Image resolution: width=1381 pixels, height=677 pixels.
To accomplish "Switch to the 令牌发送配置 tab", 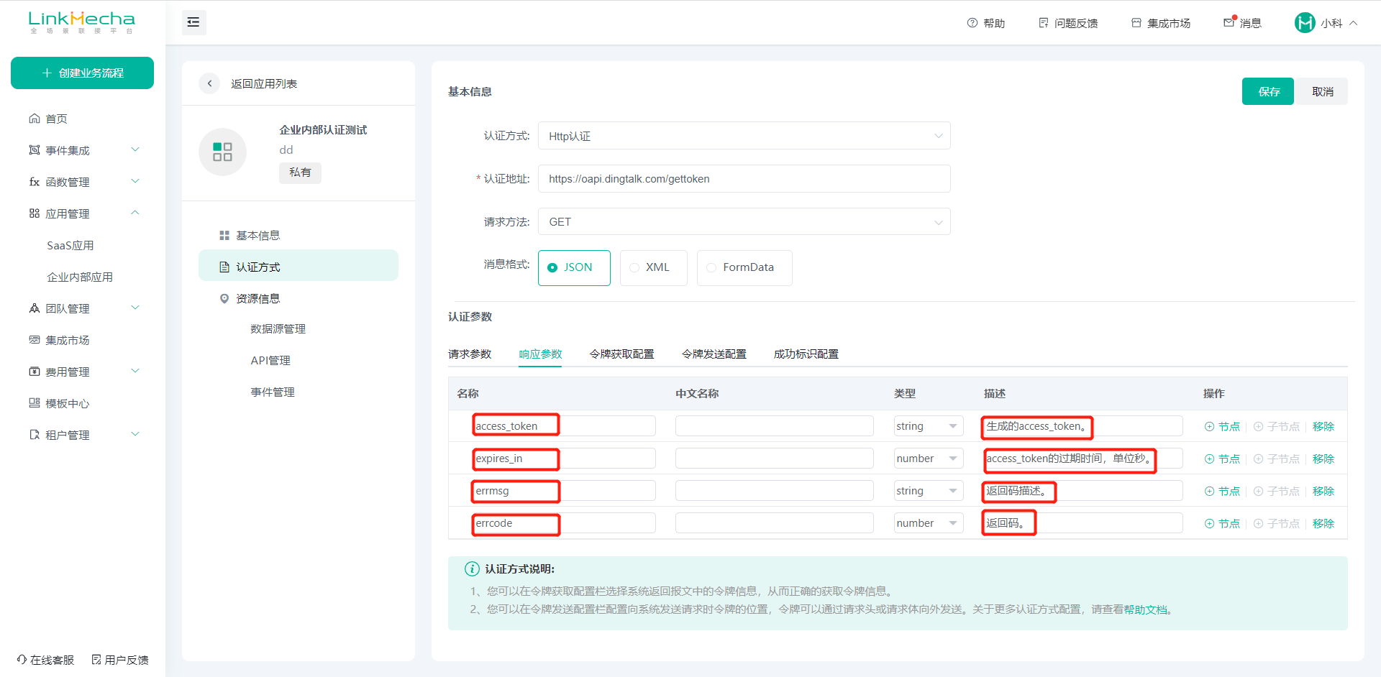I will 714,354.
